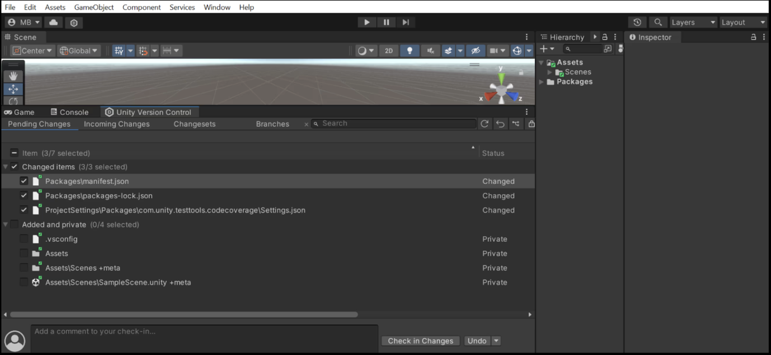The image size is (771, 355).
Task: Open Undo History clock icon
Action: click(x=637, y=22)
